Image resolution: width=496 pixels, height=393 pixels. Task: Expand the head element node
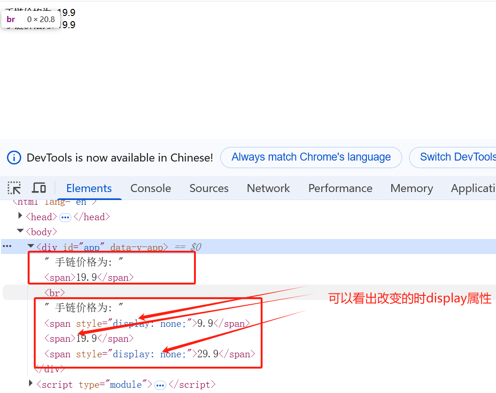pyautogui.click(x=20, y=216)
